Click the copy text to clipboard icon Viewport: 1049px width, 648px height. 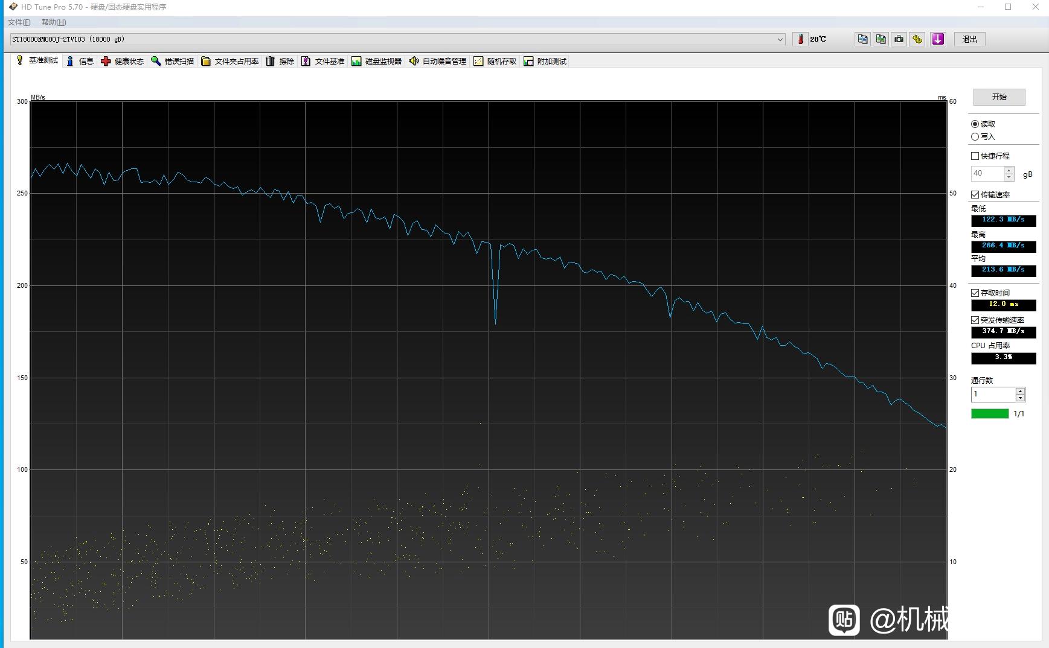862,39
